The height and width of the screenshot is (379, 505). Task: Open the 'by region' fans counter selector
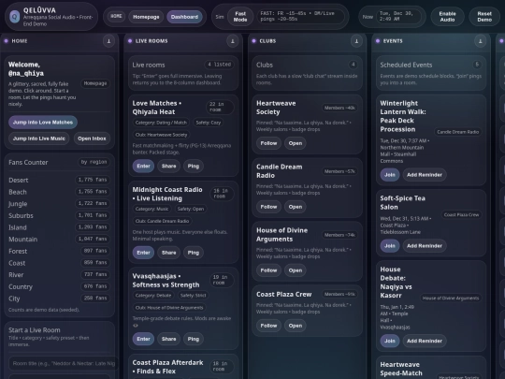tap(94, 162)
